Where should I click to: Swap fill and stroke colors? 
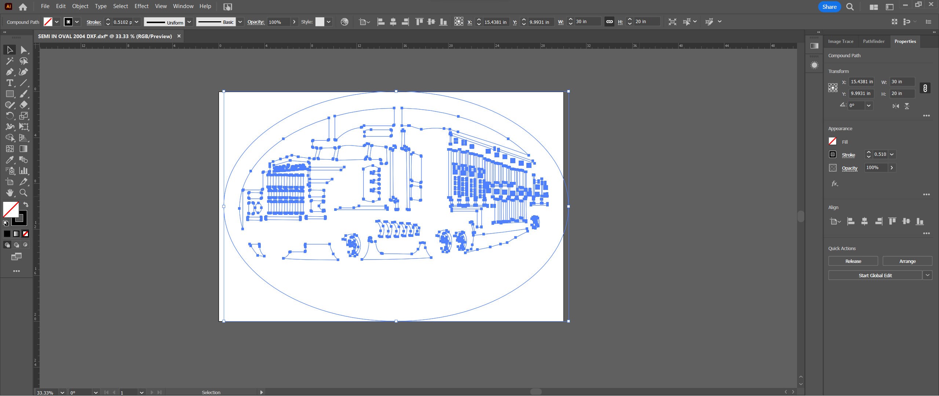click(25, 205)
